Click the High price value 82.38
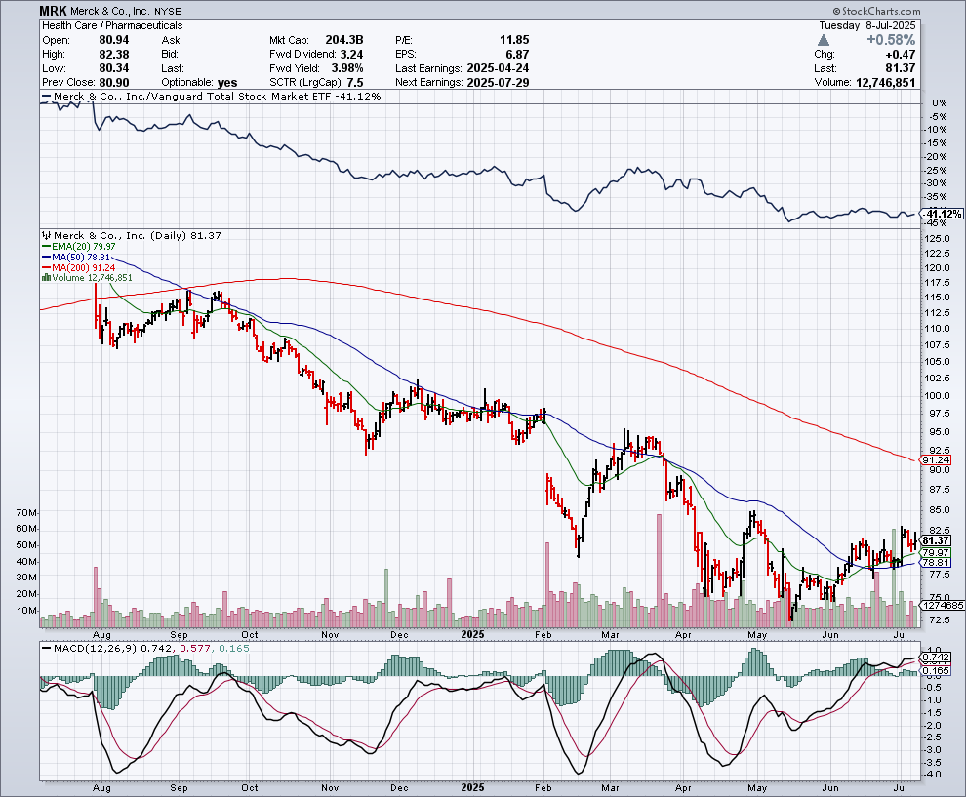The image size is (966, 797). [114, 55]
